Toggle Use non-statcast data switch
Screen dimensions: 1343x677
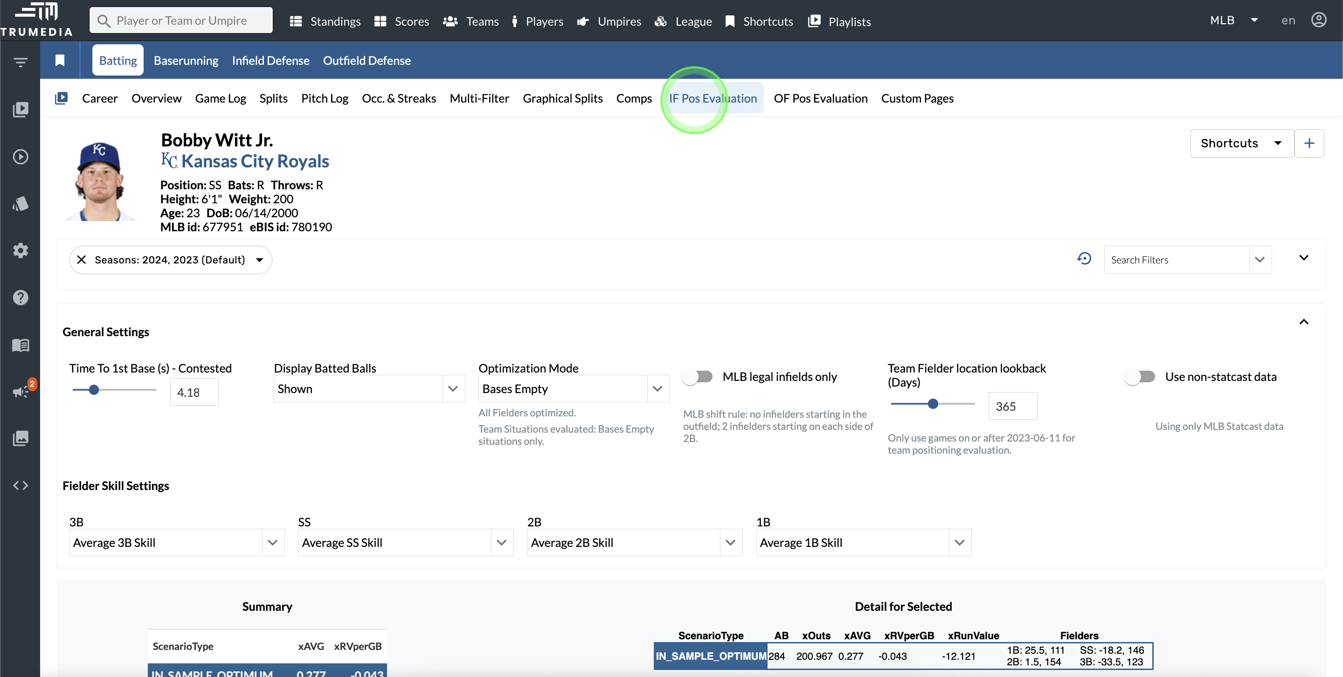1140,376
